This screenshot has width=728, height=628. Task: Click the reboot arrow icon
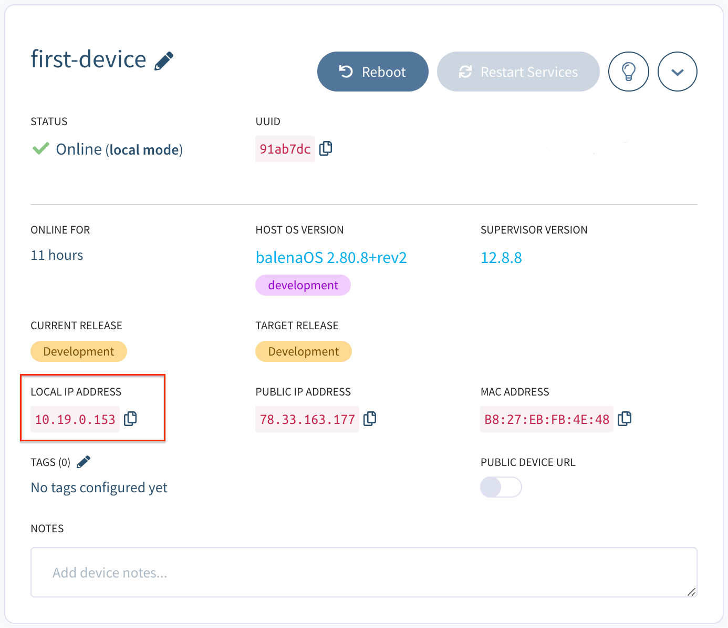(345, 72)
